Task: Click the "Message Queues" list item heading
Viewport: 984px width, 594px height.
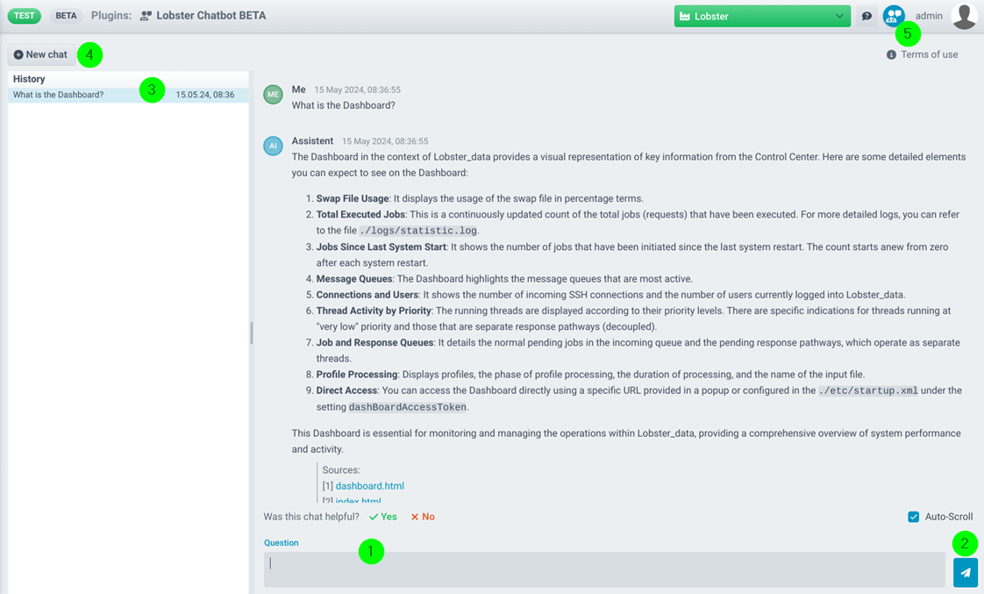Action: click(354, 279)
